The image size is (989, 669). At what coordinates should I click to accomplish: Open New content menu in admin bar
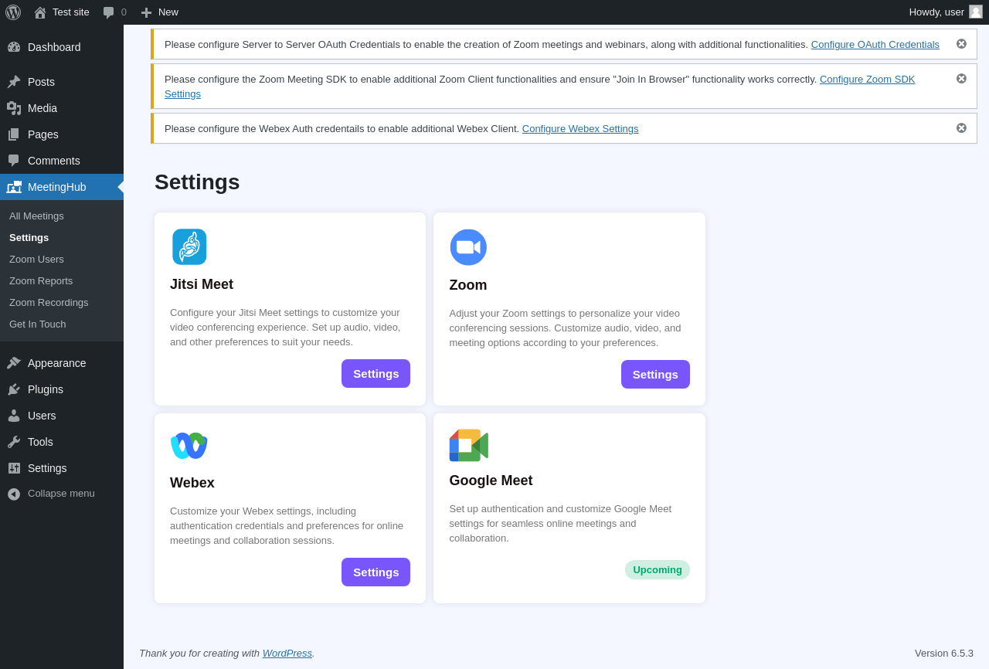click(x=160, y=12)
